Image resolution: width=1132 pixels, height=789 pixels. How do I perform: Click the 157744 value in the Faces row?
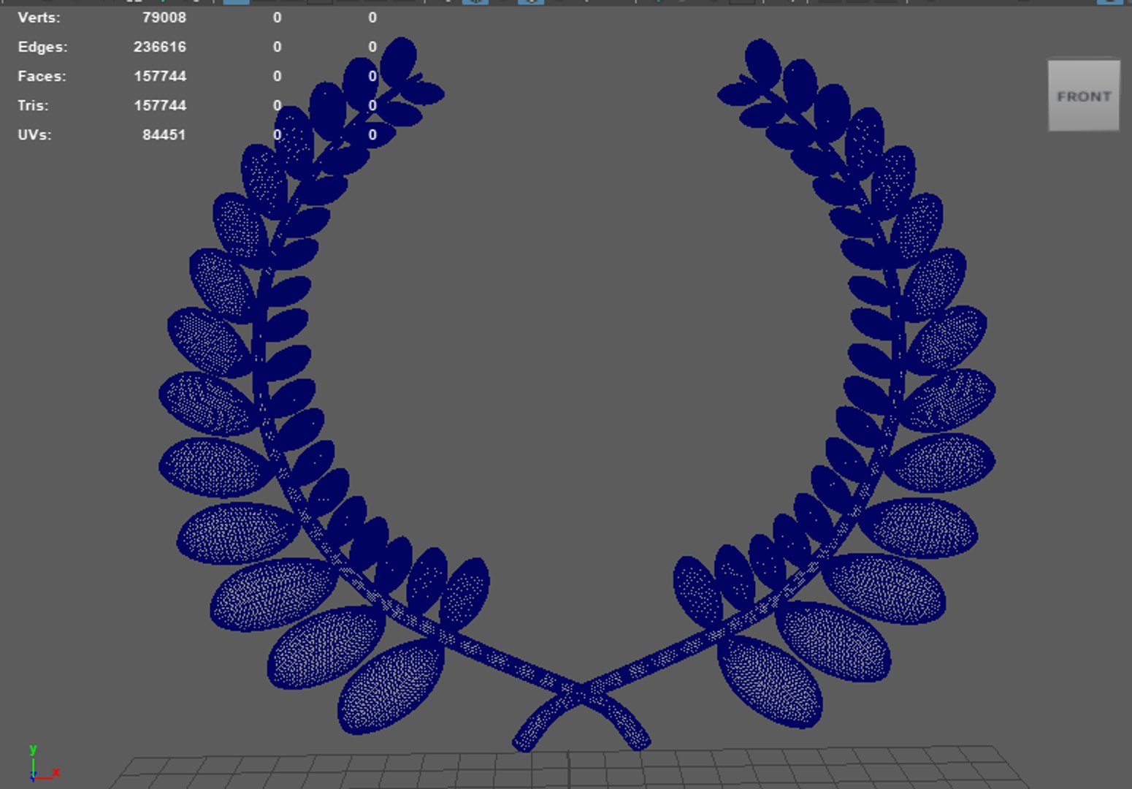click(x=159, y=76)
